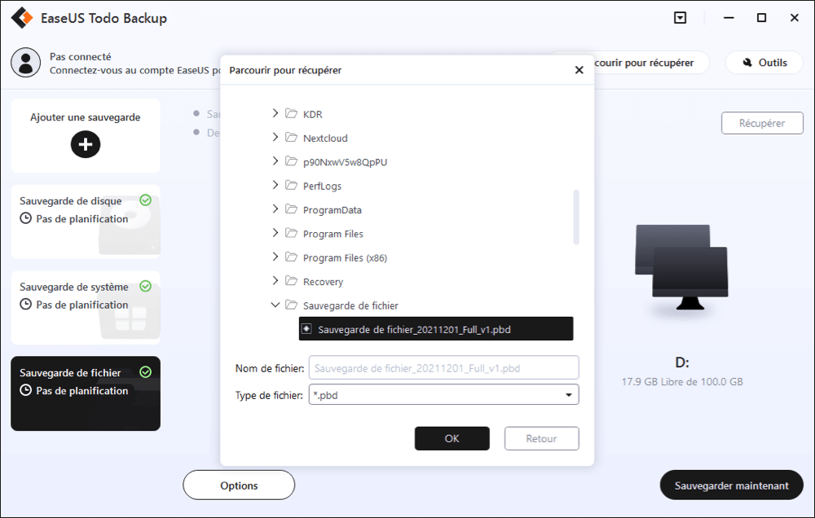815x518 pixels.
Task: Click the clock icon under Sauvegarde de fichier
Action: pyautogui.click(x=25, y=389)
